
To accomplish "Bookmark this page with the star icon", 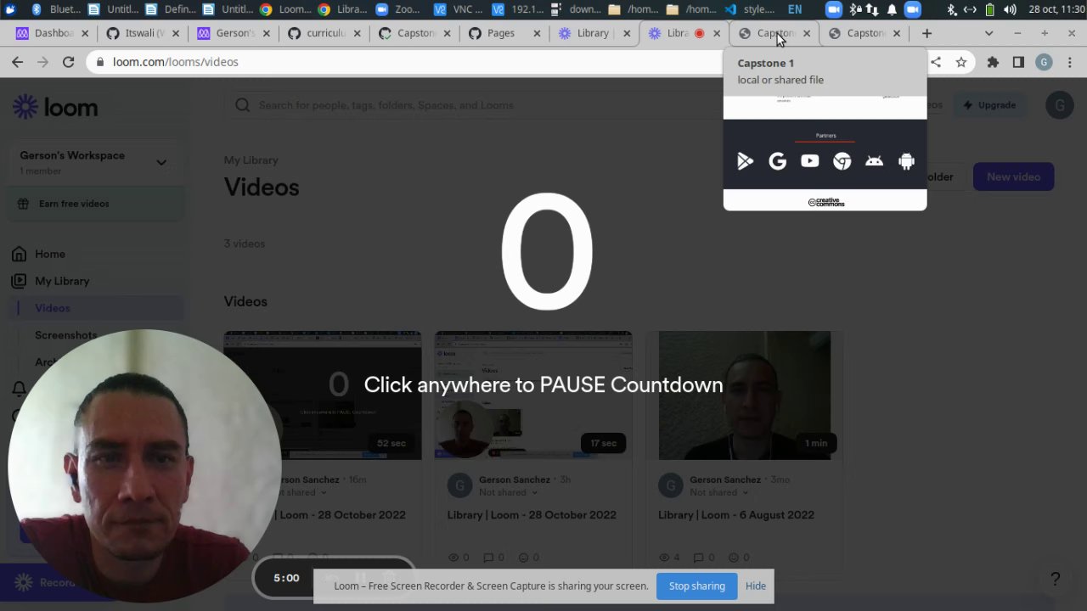I will pos(961,62).
